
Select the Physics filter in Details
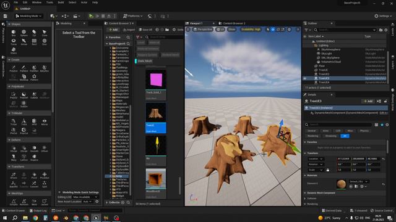point(364,131)
